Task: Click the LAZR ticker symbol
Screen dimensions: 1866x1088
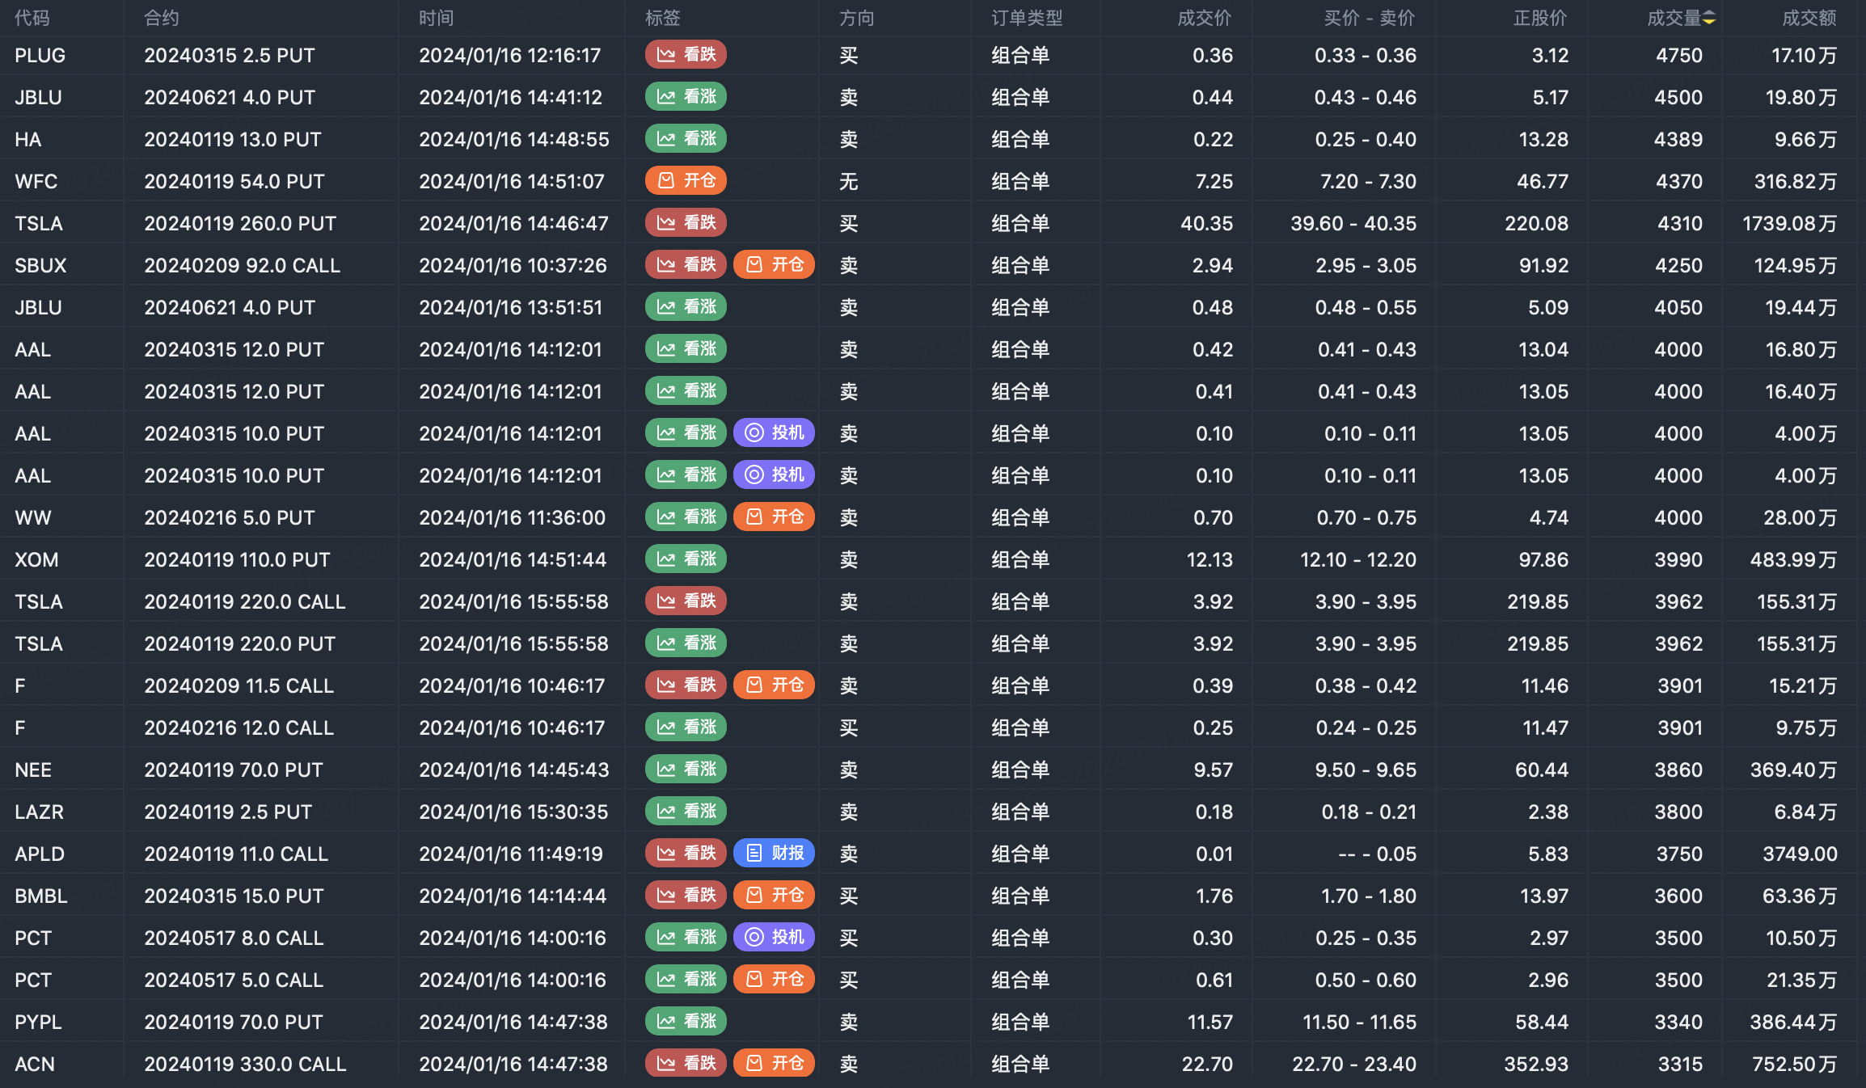Action: tap(39, 812)
